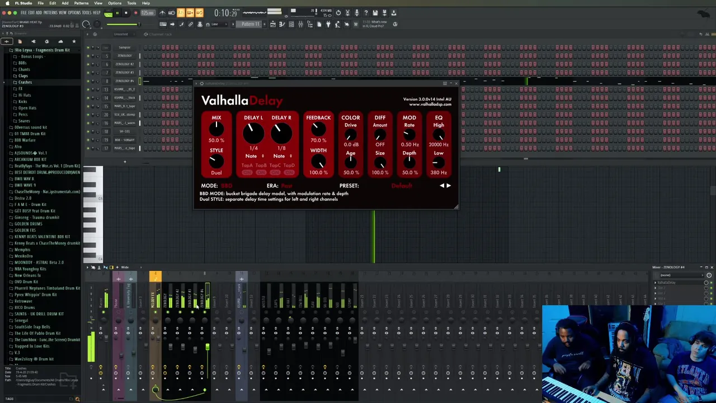Click the next preset arrow in Valhalla Delay

click(448, 186)
